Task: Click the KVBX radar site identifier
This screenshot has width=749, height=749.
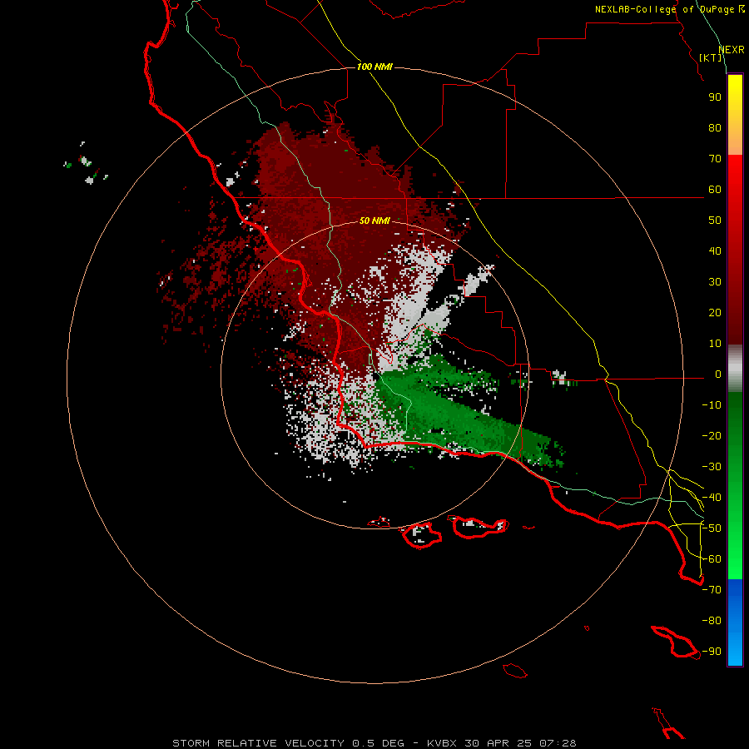Action: click(x=441, y=743)
